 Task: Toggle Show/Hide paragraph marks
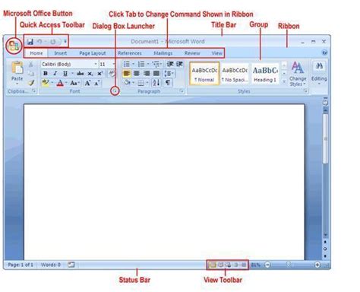pyautogui.click(x=168, y=83)
